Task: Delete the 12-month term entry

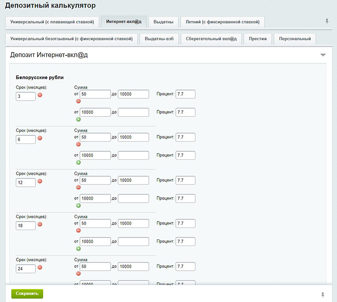Action: pos(40,181)
